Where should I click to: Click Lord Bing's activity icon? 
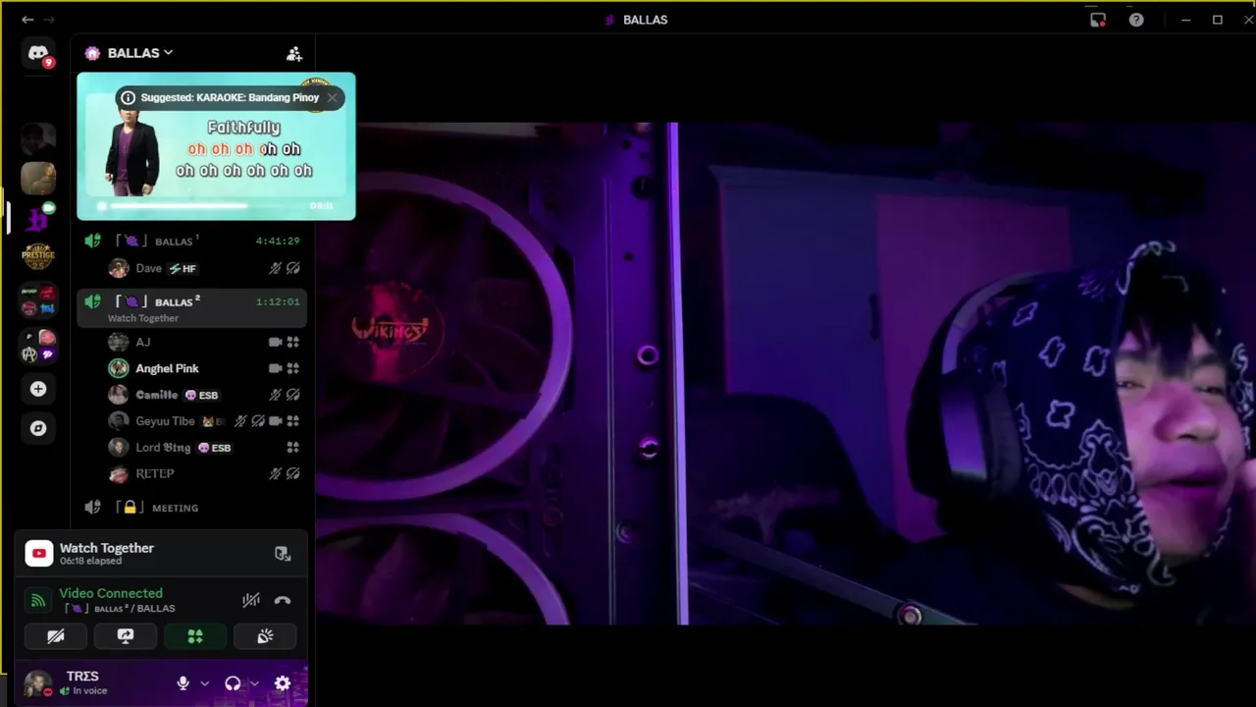(x=292, y=448)
